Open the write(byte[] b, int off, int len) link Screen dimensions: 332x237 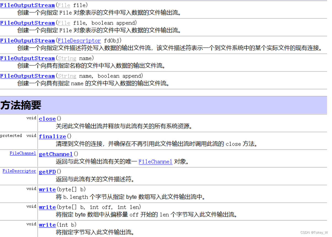pyautogui.click(x=47, y=207)
